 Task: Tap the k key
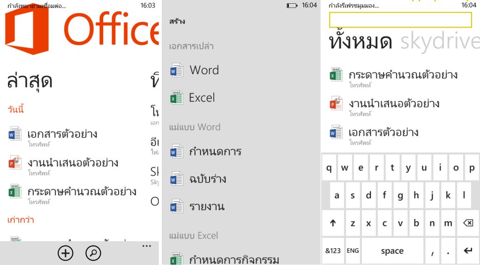(448, 195)
